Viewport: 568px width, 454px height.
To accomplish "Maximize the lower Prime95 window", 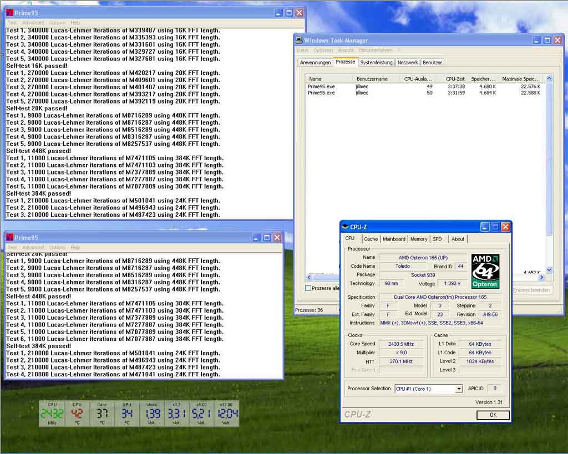I will pos(267,237).
